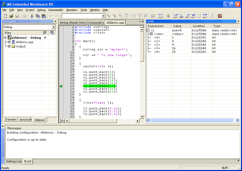
Task: Expand the stldemo.cpp tree node
Action: click(9, 42)
